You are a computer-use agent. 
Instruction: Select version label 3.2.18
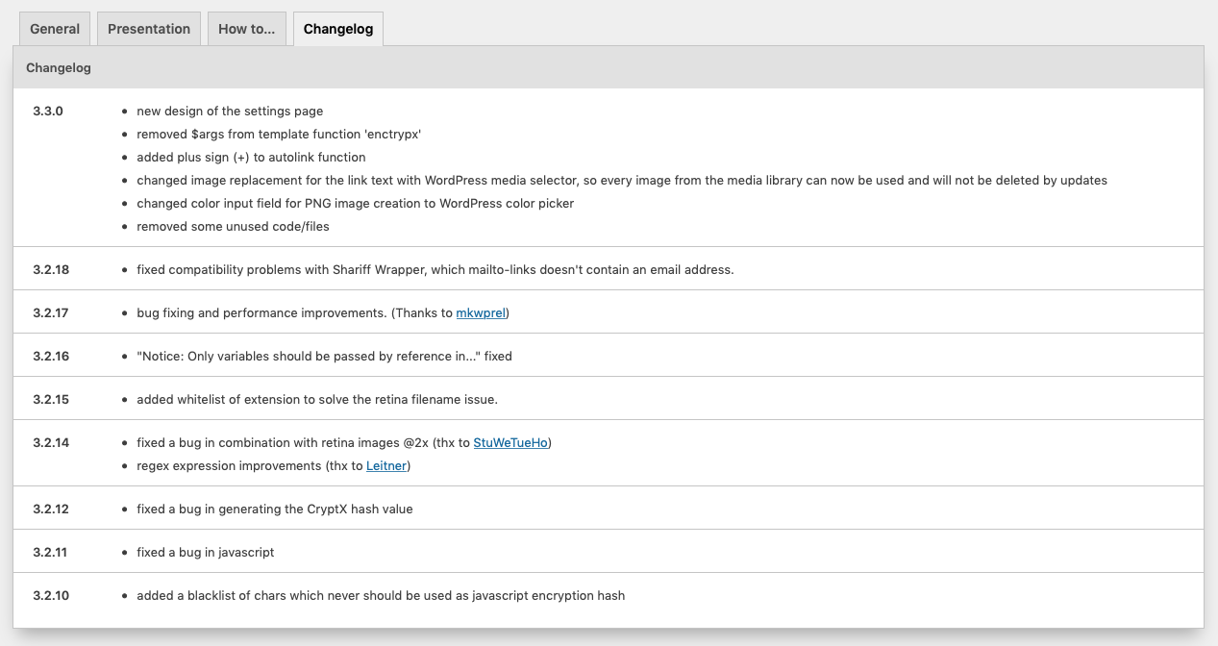click(51, 269)
